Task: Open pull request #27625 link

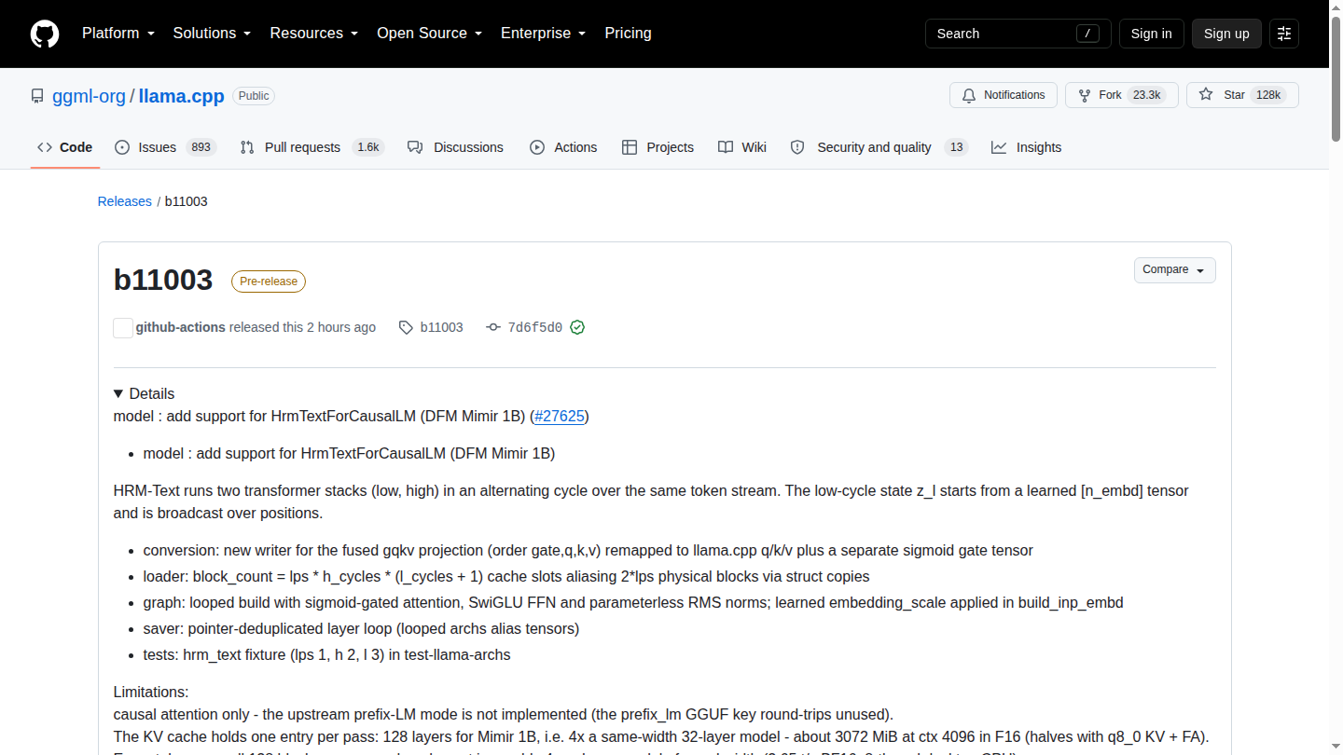Action: pyautogui.click(x=560, y=416)
